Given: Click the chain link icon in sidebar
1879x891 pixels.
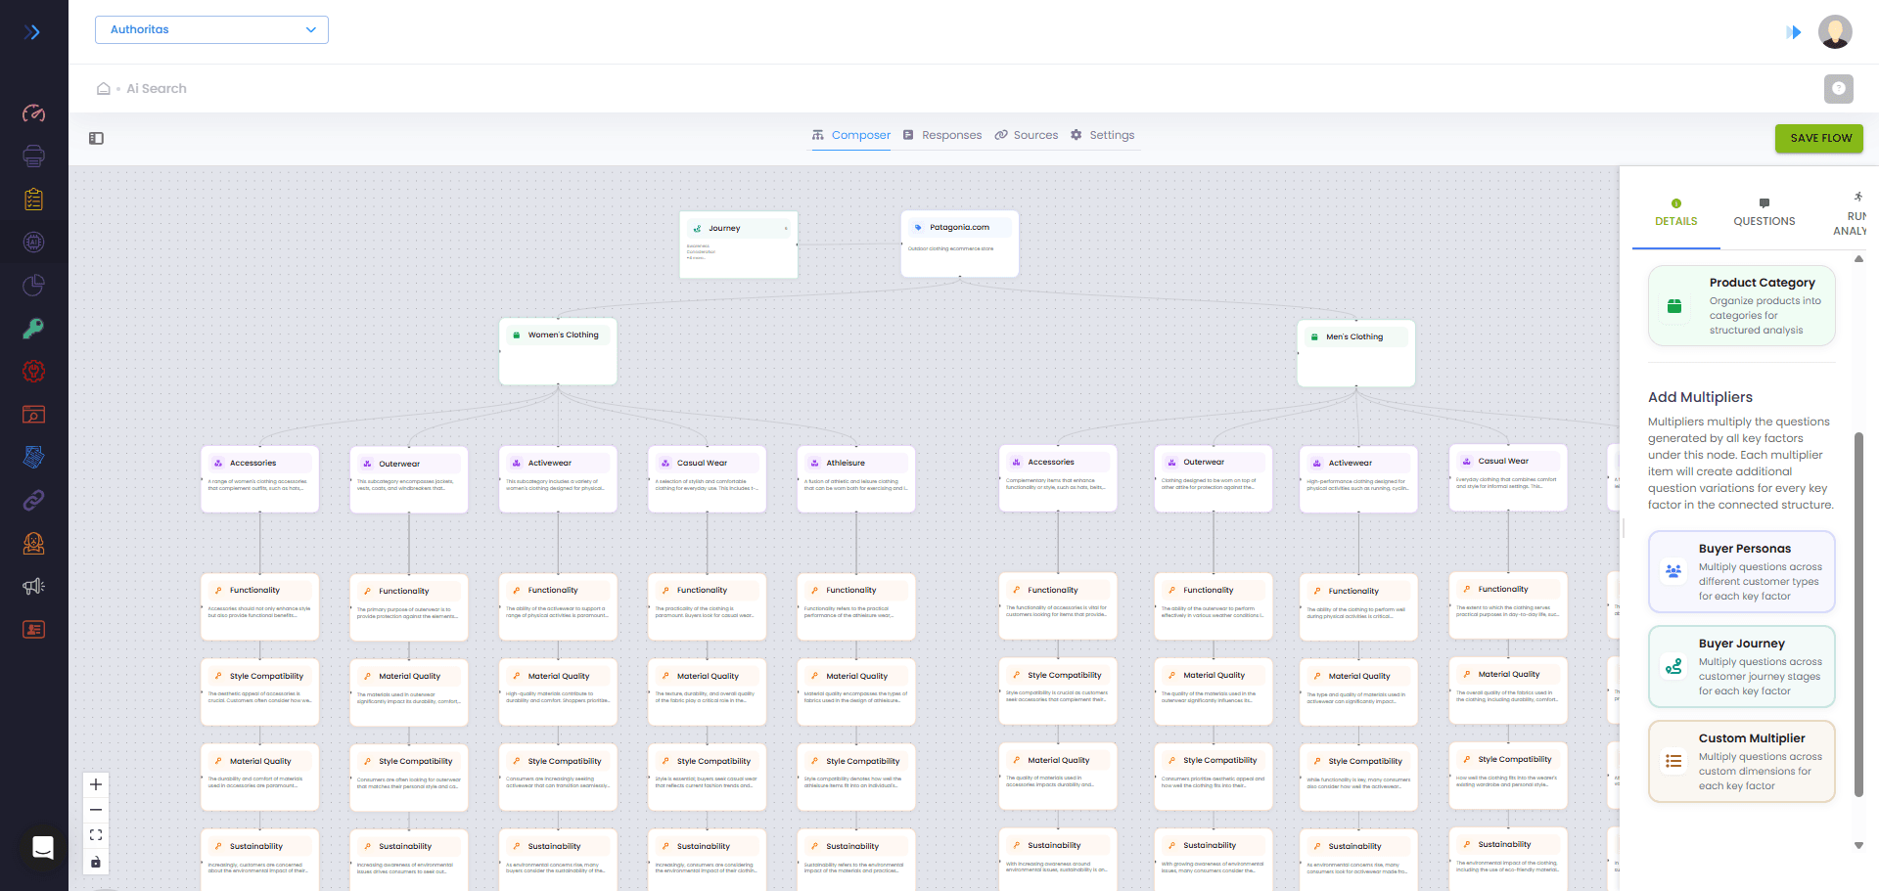Looking at the screenshot, I should tap(33, 501).
